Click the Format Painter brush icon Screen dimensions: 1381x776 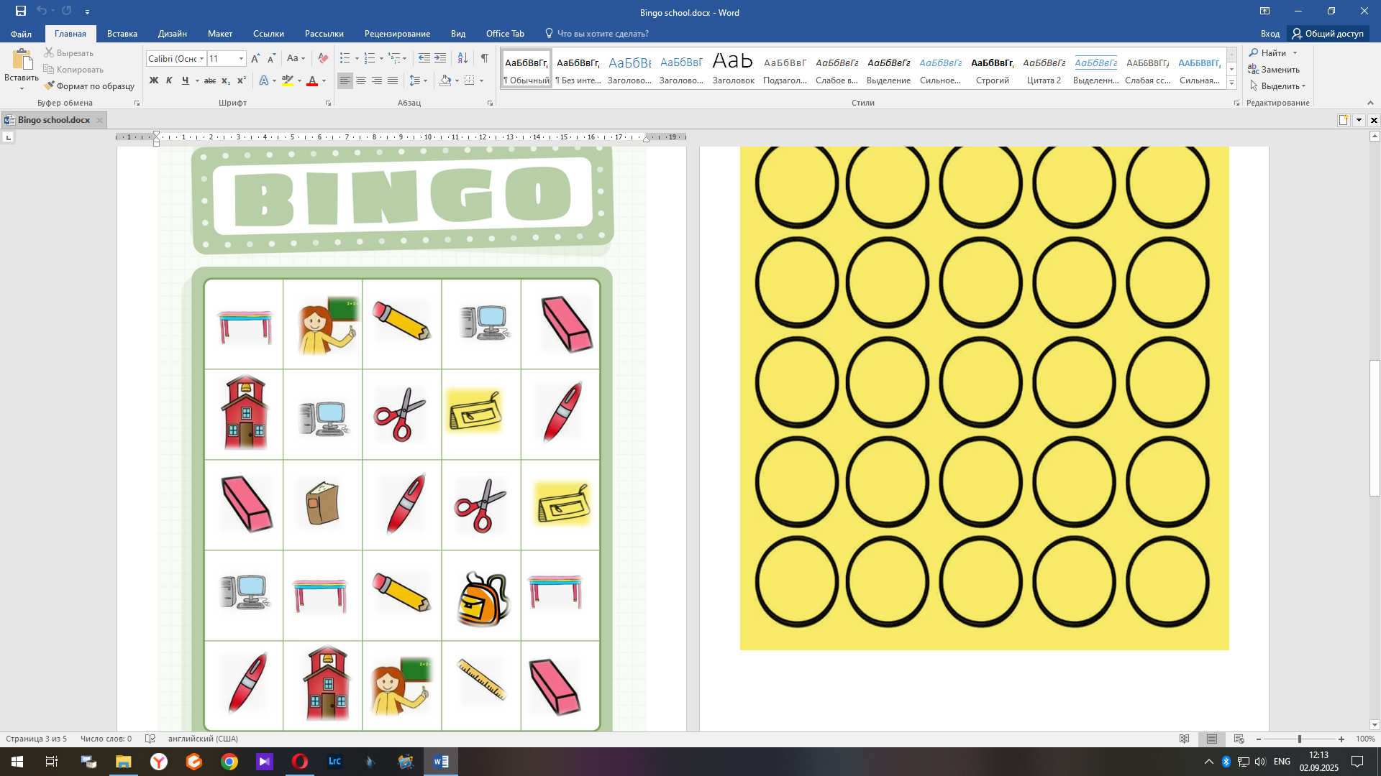[x=49, y=86]
